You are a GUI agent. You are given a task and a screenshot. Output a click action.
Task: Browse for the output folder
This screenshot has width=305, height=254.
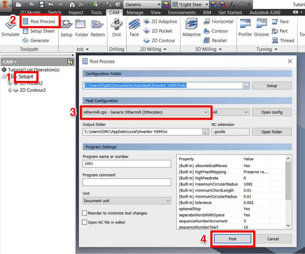[205, 132]
